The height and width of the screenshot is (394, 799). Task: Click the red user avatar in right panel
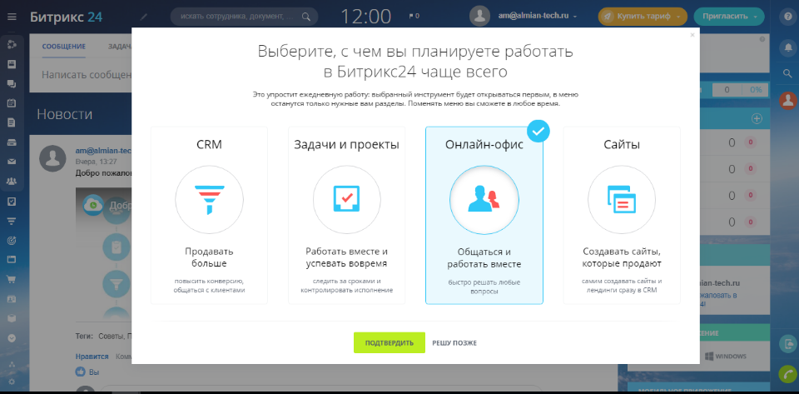coord(788,101)
